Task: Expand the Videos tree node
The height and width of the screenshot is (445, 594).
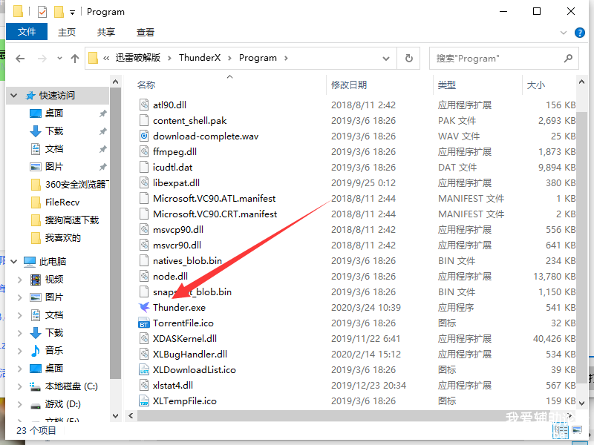Action: (x=20, y=280)
